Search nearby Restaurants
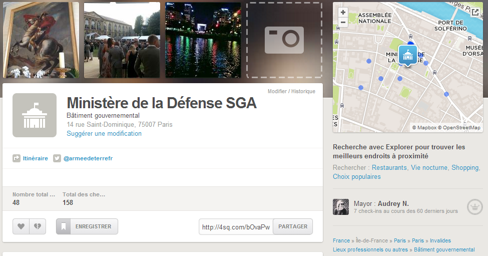The height and width of the screenshot is (256, 488). click(x=389, y=167)
